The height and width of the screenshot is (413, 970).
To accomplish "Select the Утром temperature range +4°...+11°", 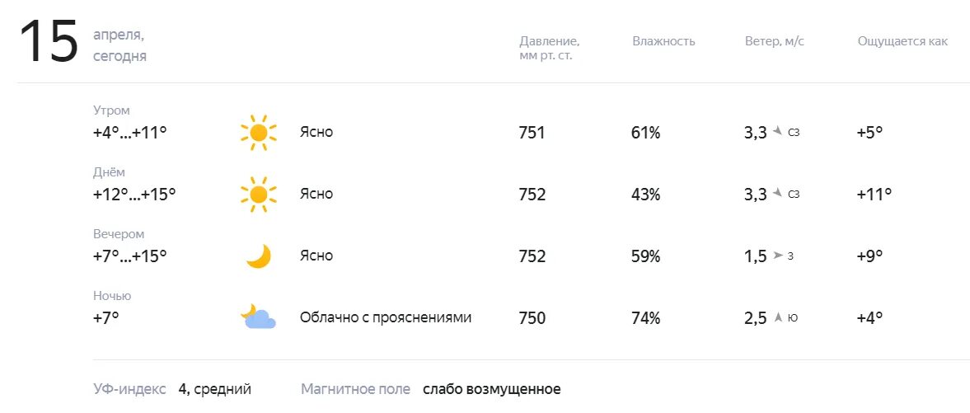I will 130,133.
